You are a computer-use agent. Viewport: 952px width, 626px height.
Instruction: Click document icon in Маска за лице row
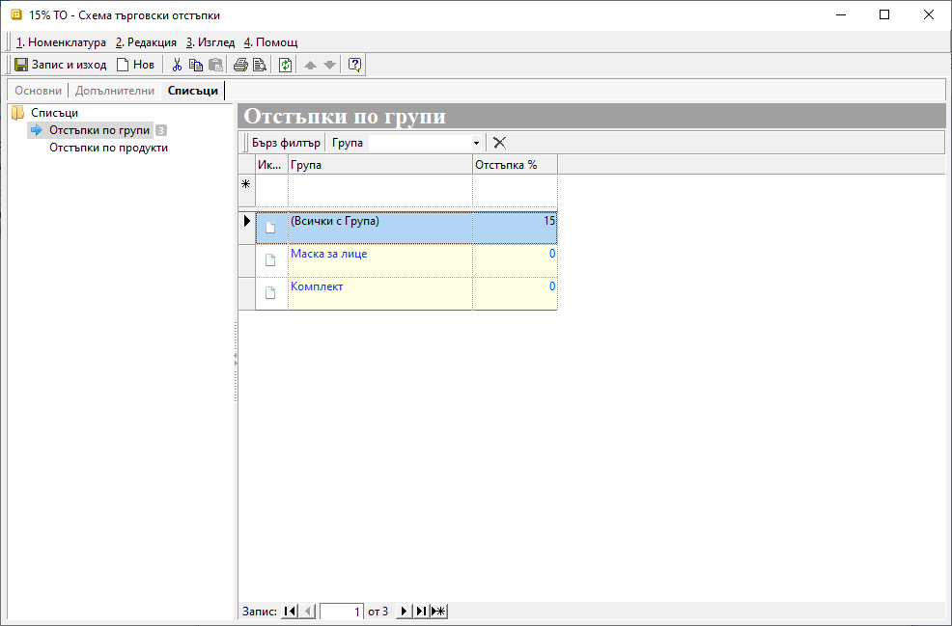271,260
